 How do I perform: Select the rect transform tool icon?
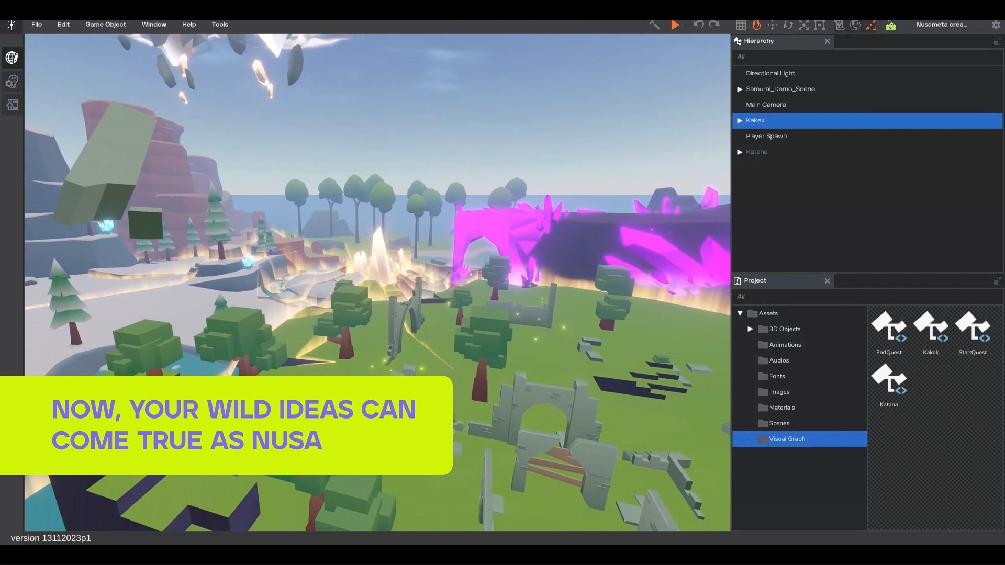(820, 25)
